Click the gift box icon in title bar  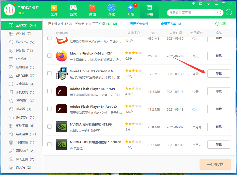coord(193,4)
